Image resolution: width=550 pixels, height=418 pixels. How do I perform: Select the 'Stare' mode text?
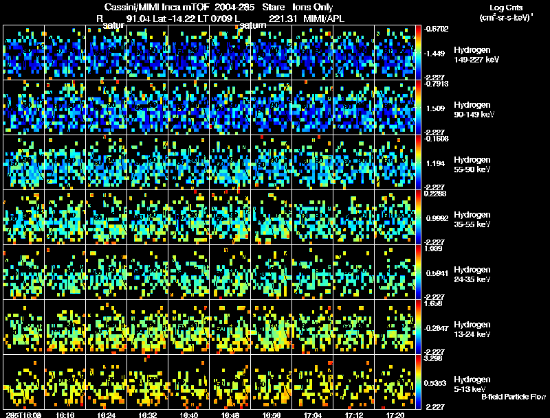click(274, 8)
